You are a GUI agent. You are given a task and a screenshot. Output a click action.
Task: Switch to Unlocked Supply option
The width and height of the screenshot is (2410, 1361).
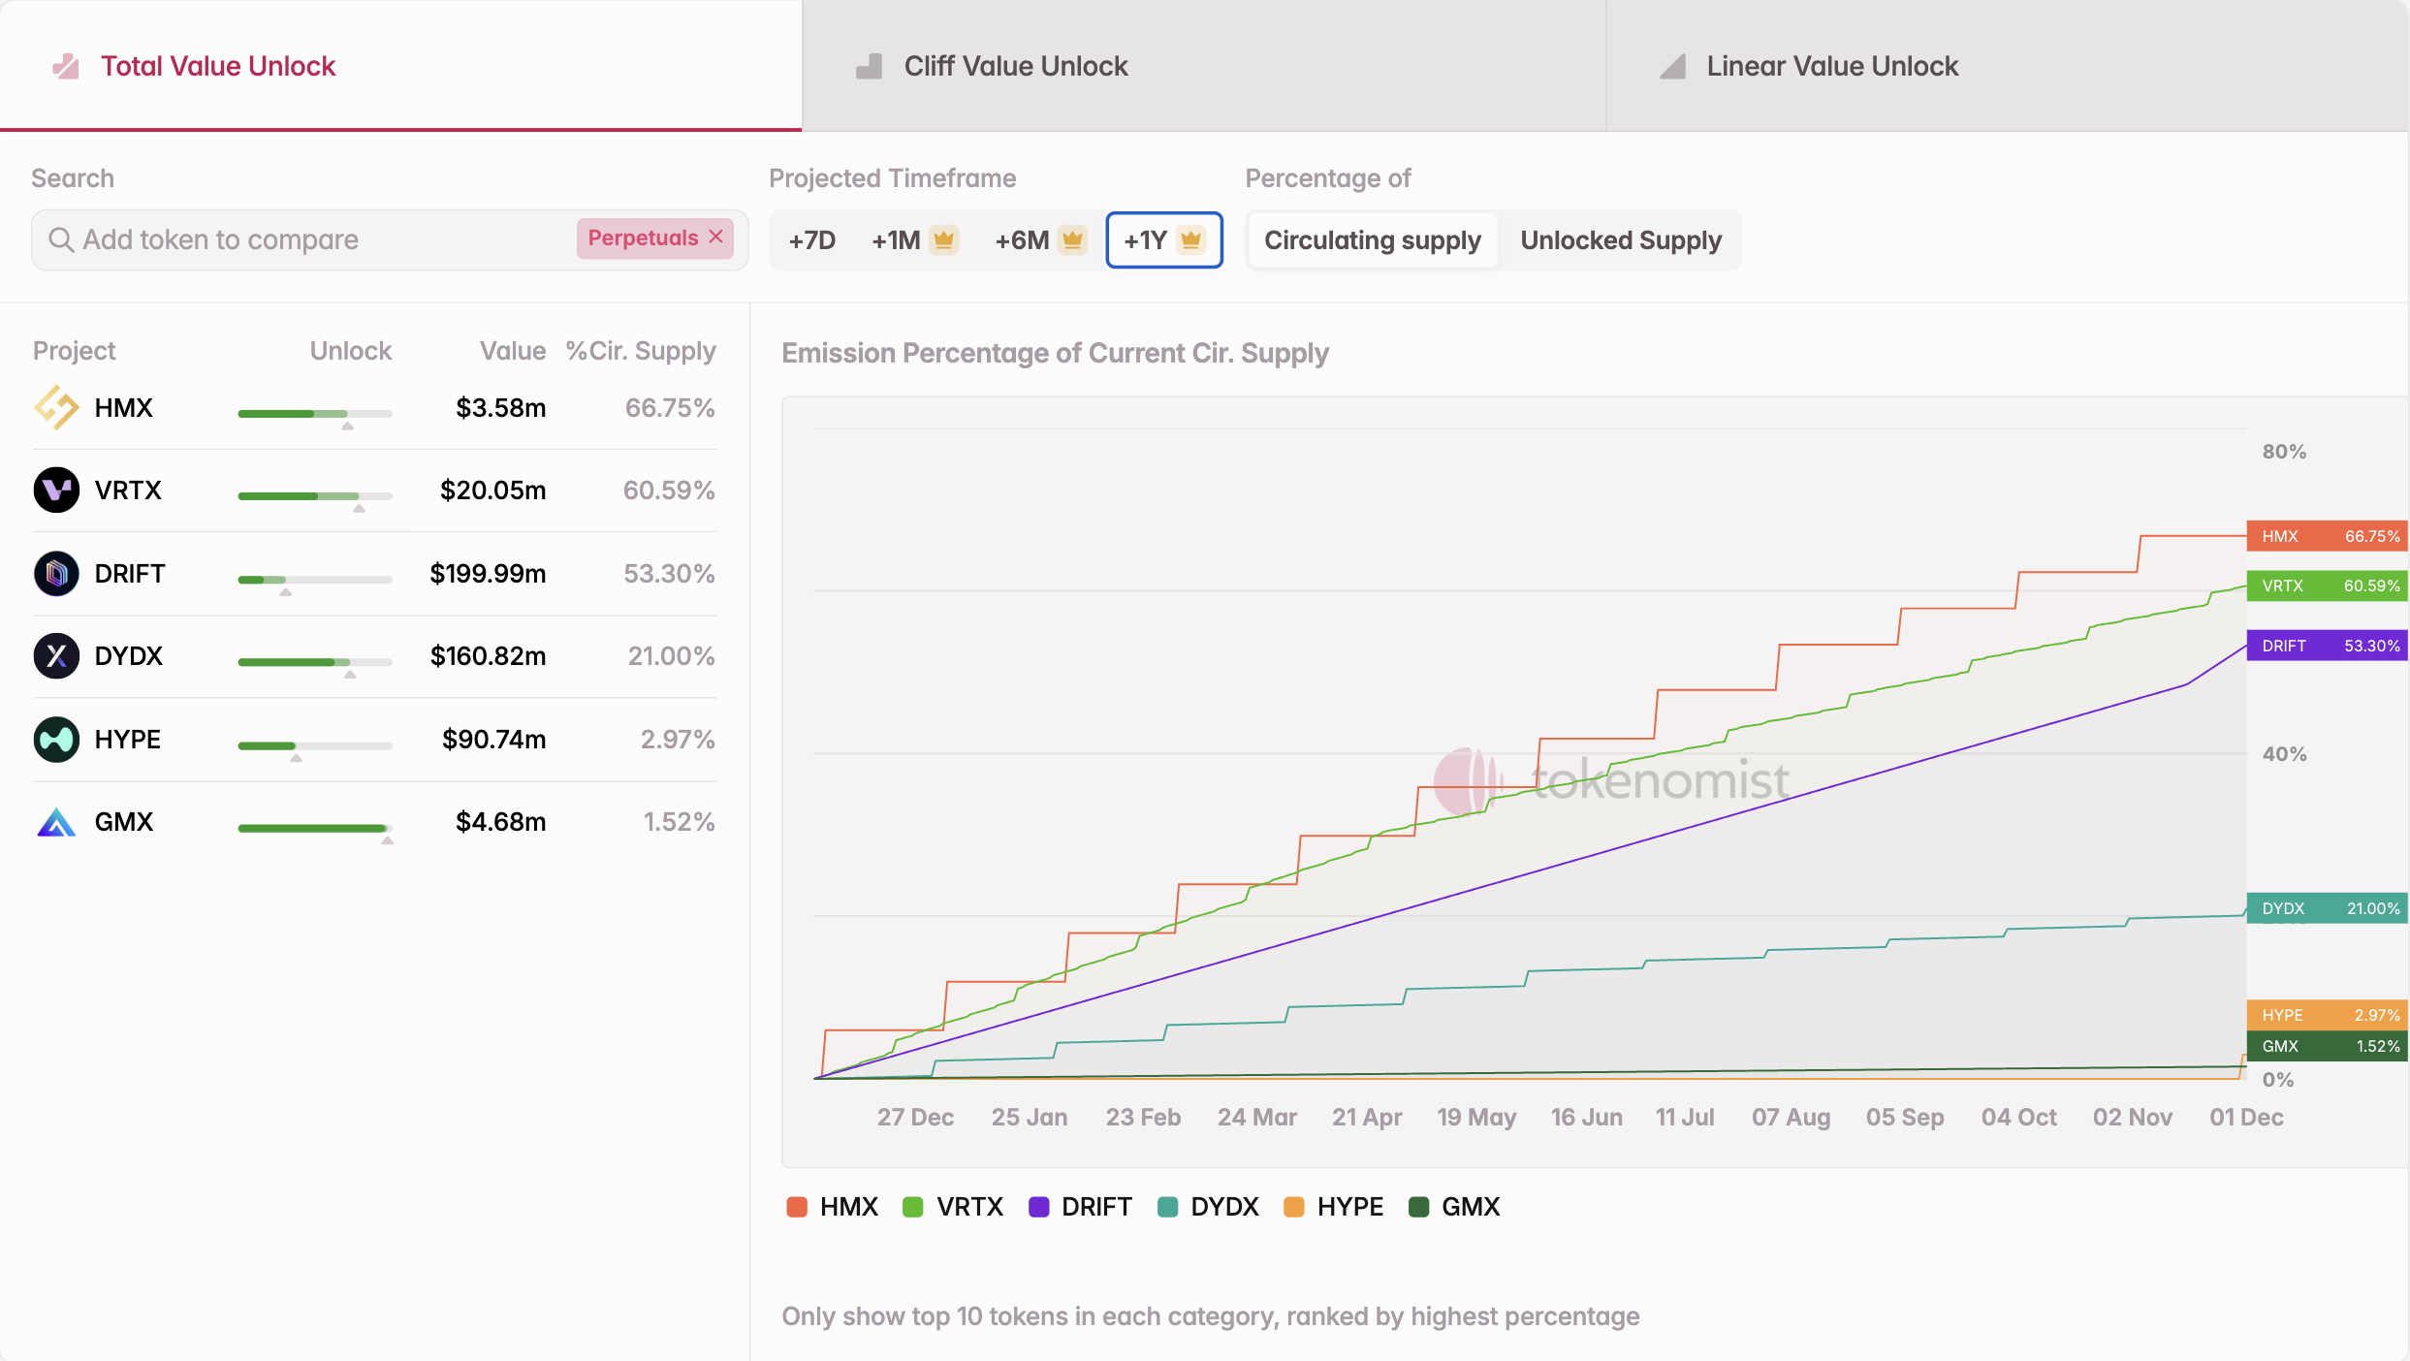click(1620, 240)
